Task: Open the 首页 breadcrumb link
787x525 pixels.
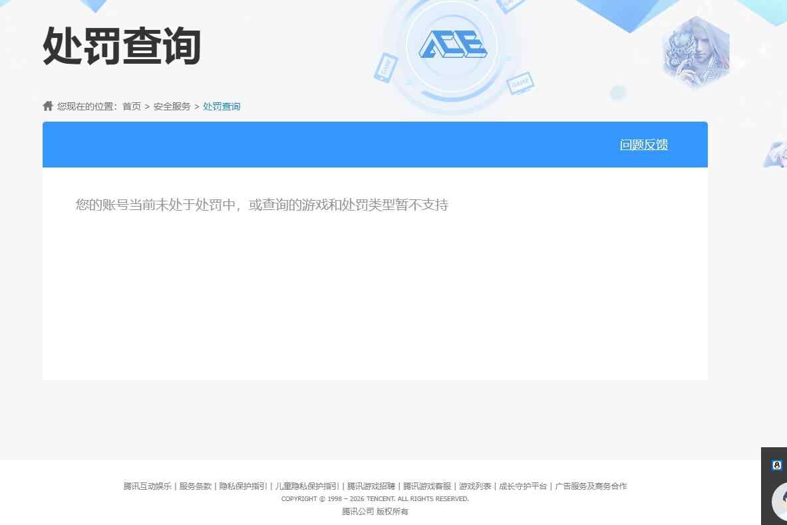Action: pos(132,106)
